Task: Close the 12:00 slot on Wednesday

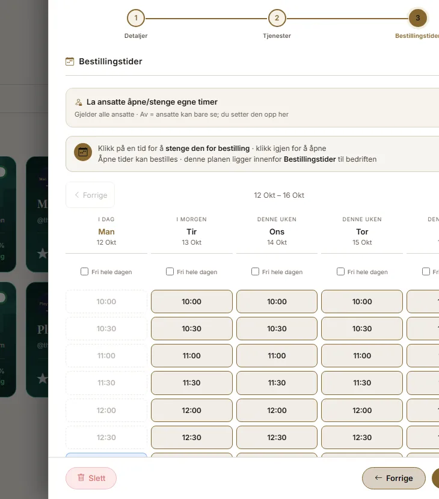Action: click(277, 410)
